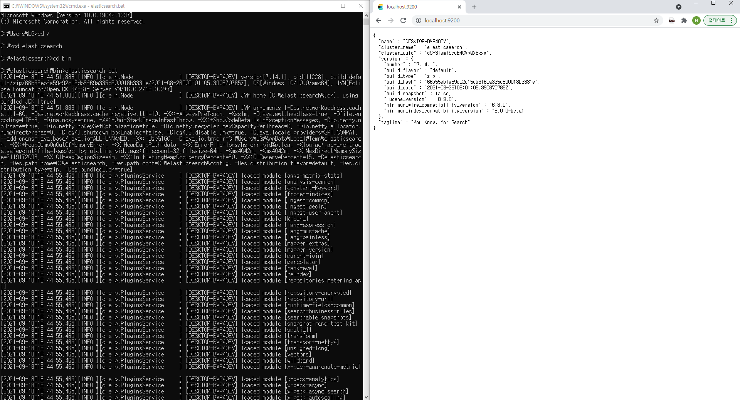The width and height of the screenshot is (740, 400).
Task: Open the tab search dropdown in Chrome
Action: click(679, 7)
